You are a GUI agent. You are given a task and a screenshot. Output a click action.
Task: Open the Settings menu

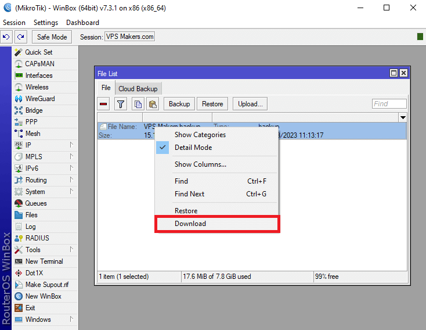click(x=46, y=23)
